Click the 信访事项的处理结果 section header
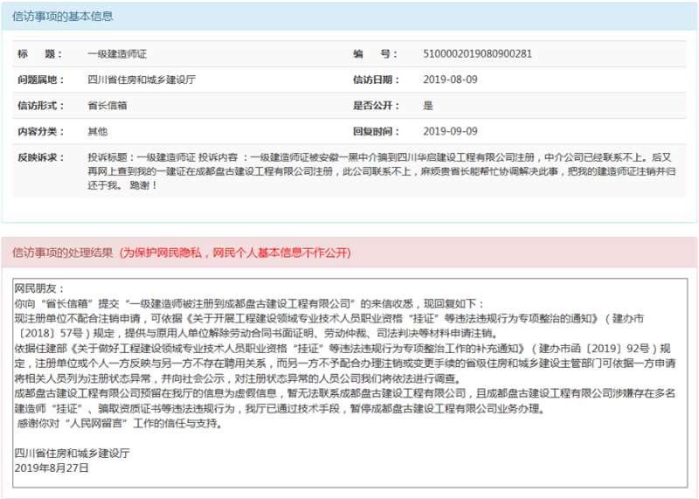This screenshot has width=699, height=499. coord(62,253)
